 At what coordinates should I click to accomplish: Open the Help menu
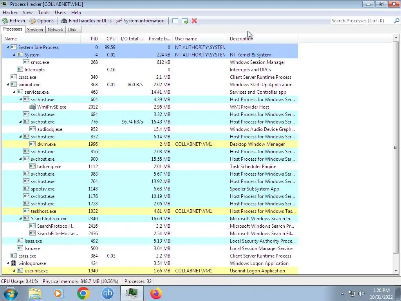pyautogui.click(x=76, y=12)
